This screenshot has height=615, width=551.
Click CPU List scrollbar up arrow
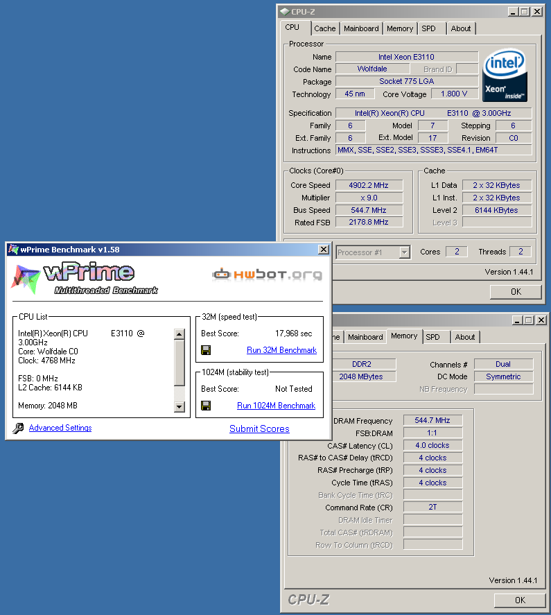pyautogui.click(x=180, y=334)
